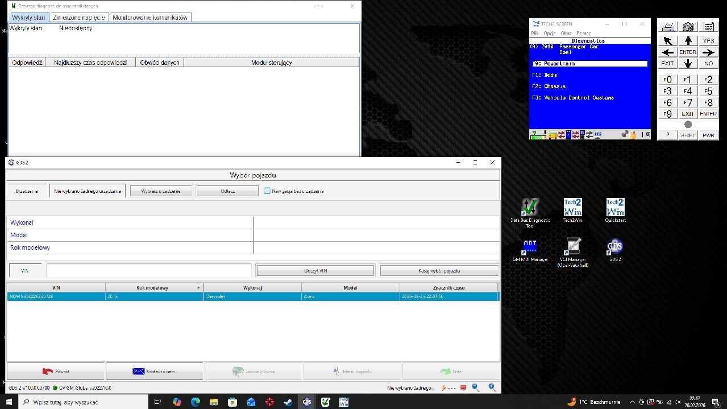Sort table by 'Rok modelowy' column header
The height and width of the screenshot is (409, 727).
[153, 288]
